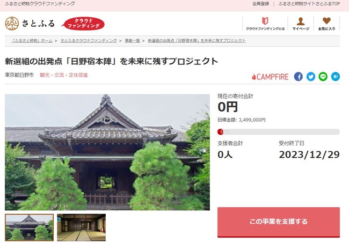Open マイページ person icon
Image resolution: width=349 pixels, height=243 pixels.
coord(301,21)
